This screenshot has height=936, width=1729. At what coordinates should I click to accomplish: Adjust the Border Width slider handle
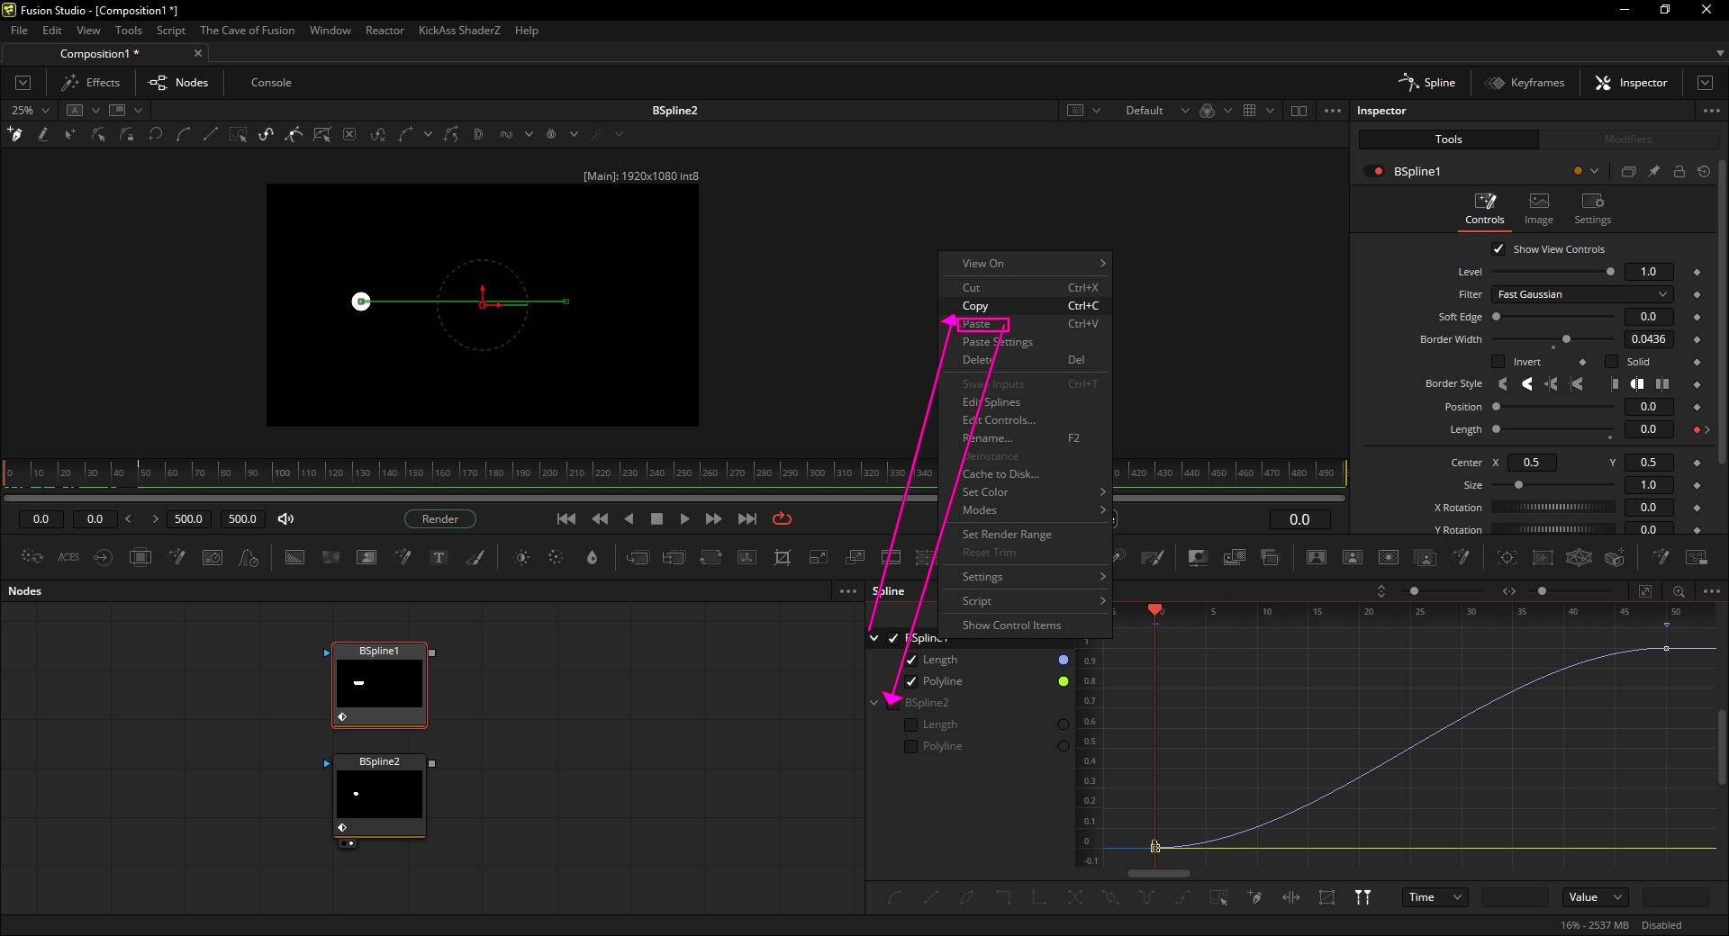[x=1566, y=339]
